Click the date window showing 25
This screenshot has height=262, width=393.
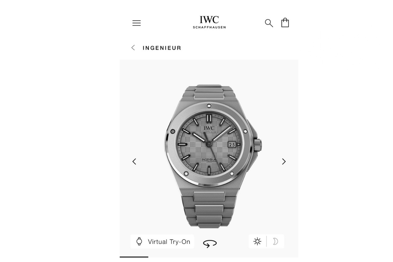[x=232, y=144]
